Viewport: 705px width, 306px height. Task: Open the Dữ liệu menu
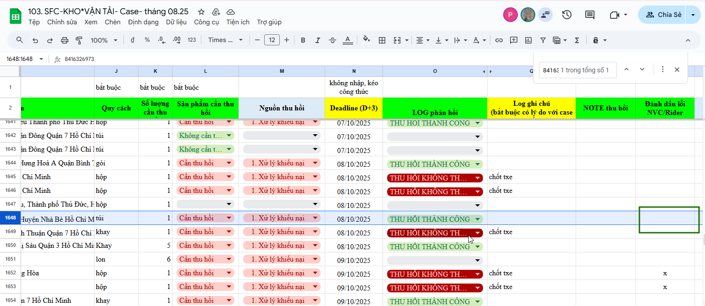[176, 22]
